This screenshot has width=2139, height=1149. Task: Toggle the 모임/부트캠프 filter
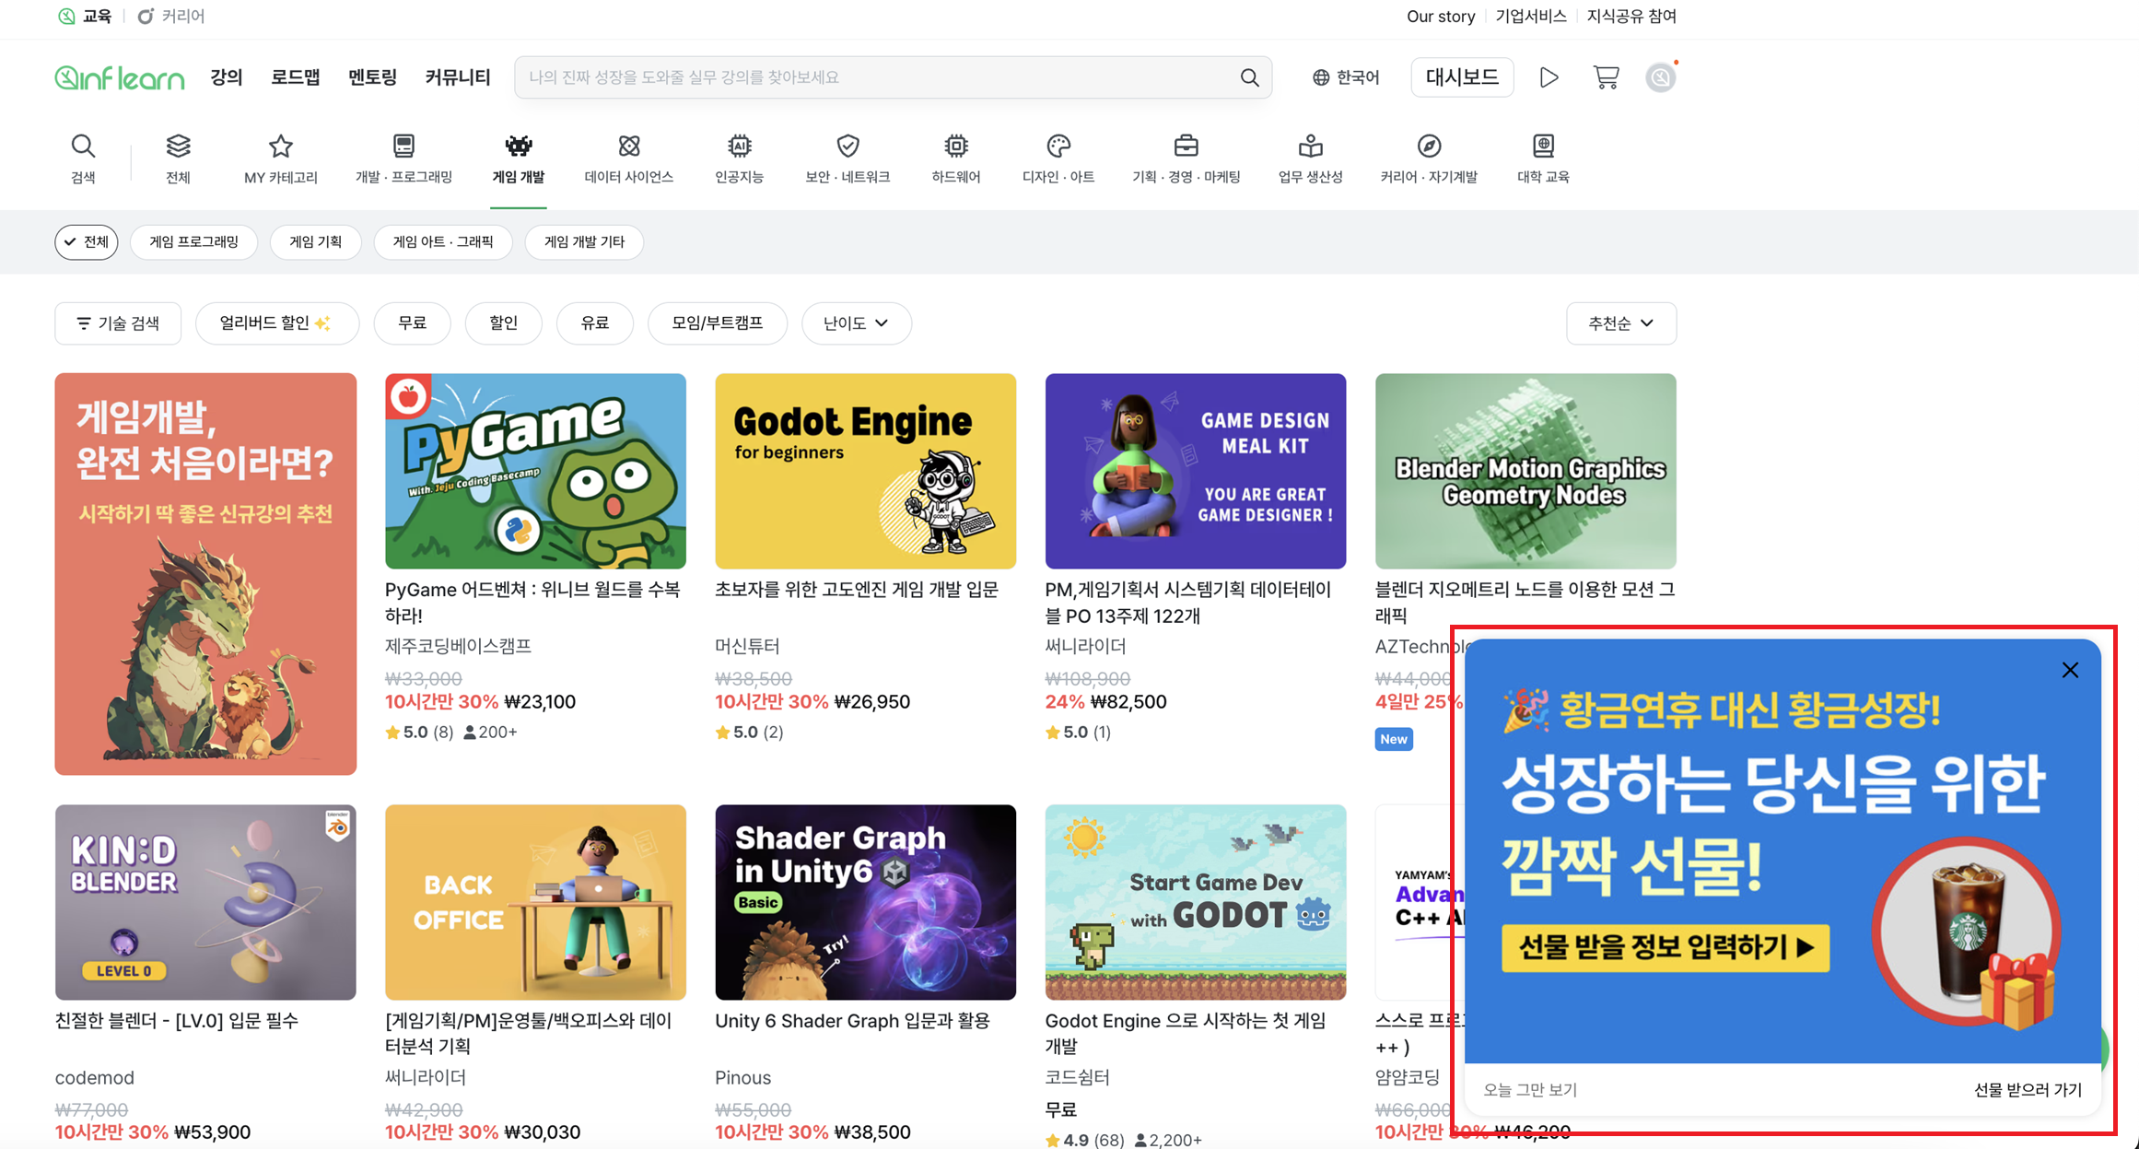717,323
